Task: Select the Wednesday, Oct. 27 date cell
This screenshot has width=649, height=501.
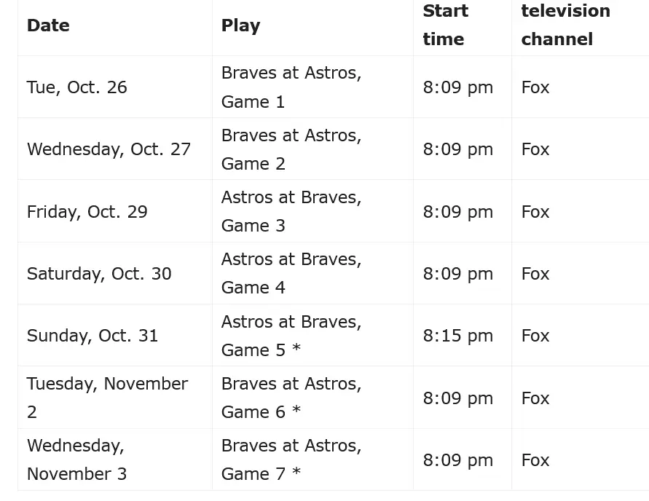Action: pyautogui.click(x=109, y=149)
